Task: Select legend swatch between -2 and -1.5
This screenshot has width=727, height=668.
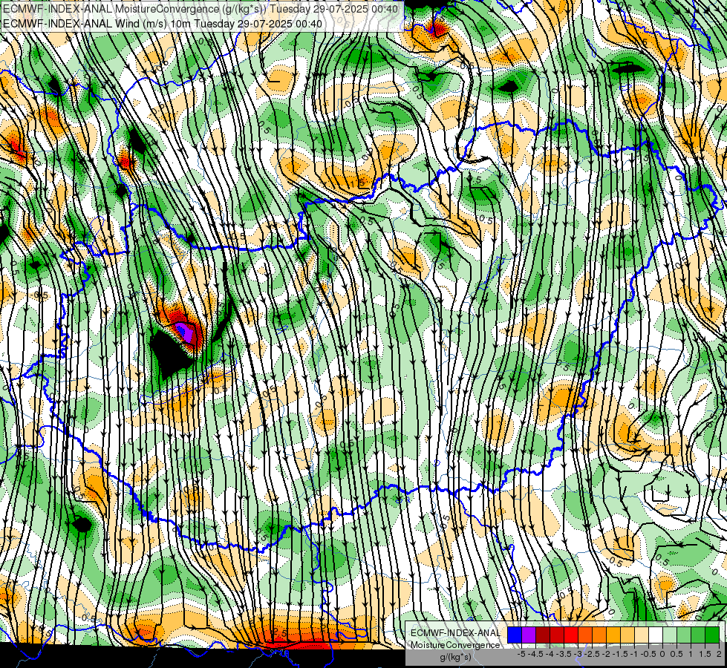Action: 613,635
